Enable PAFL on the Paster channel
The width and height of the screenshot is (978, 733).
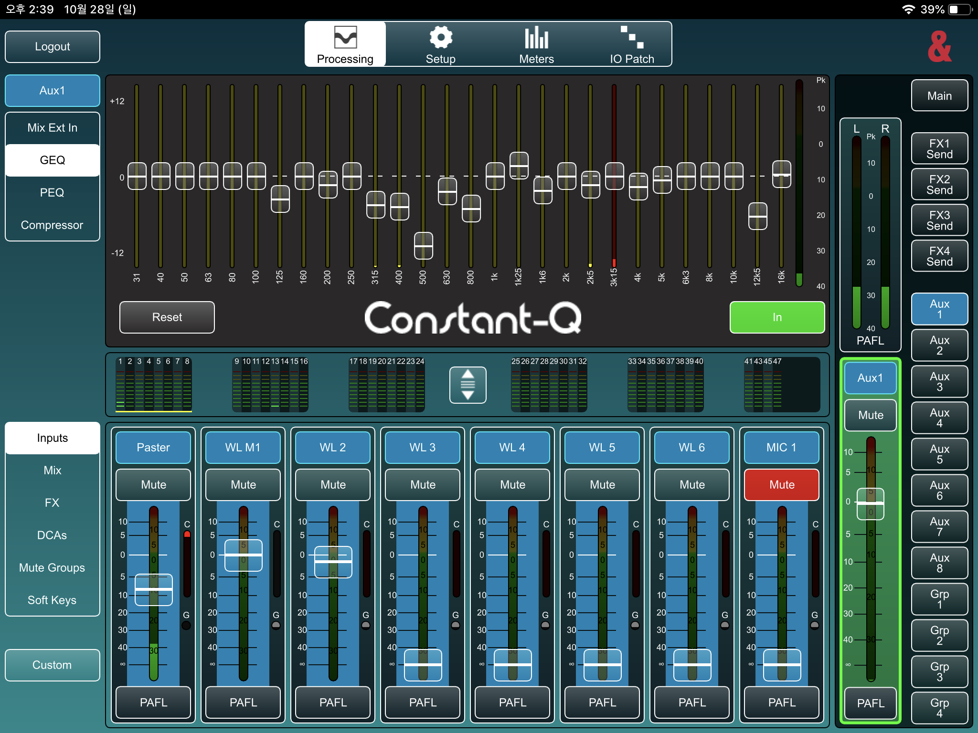coord(153,702)
